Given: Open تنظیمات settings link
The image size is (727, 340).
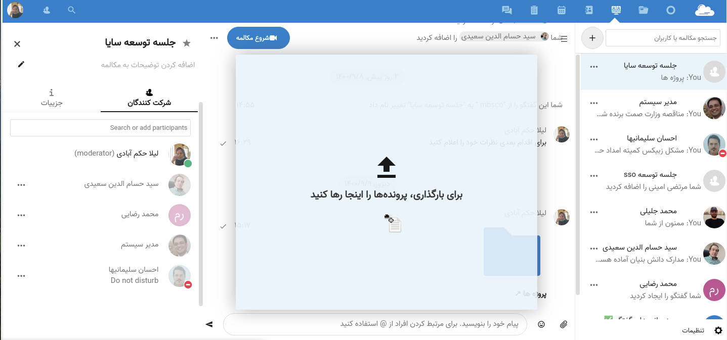Looking at the screenshot, I should pos(693,330).
